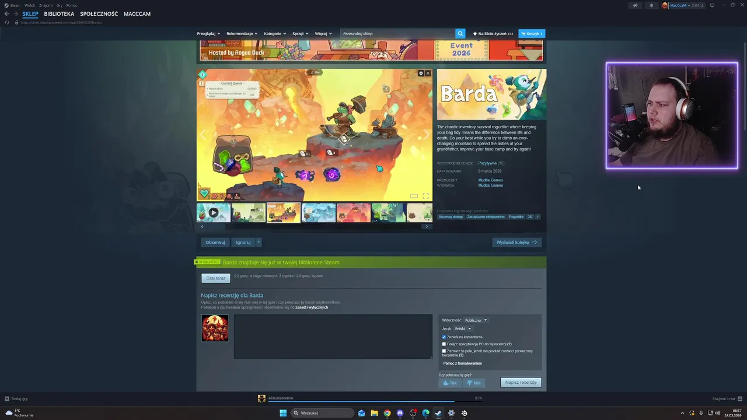The image size is (747, 420).
Task: Check the product received for free checkbox
Action: (444, 351)
